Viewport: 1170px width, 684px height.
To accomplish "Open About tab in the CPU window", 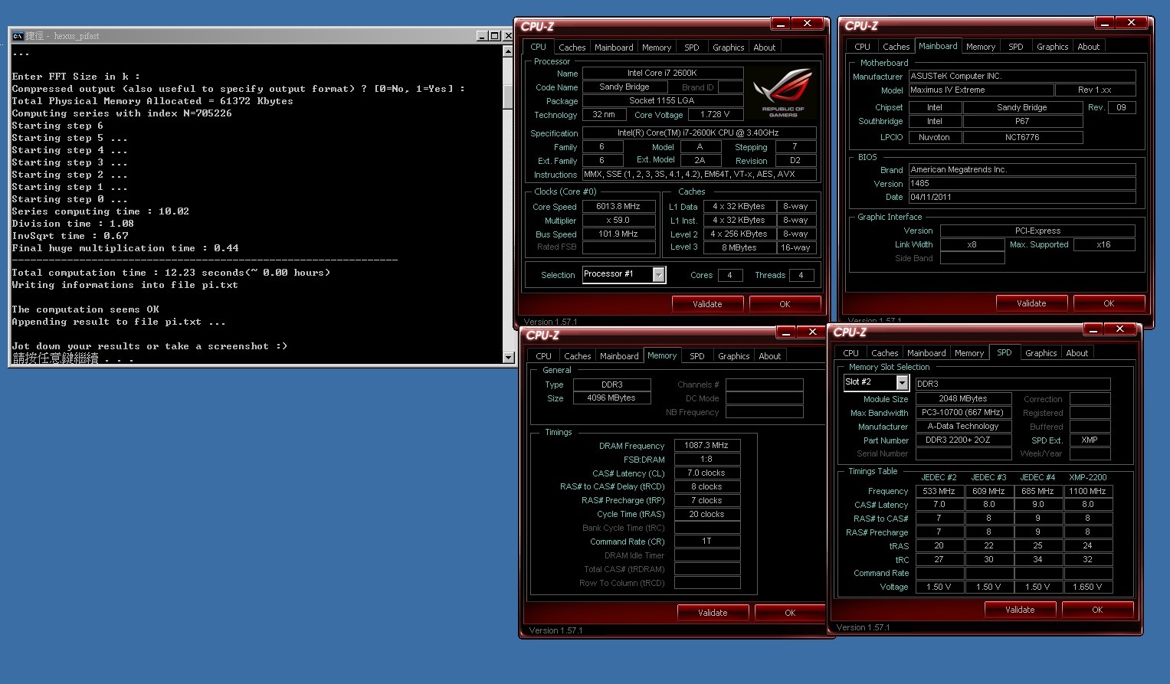I will [764, 47].
